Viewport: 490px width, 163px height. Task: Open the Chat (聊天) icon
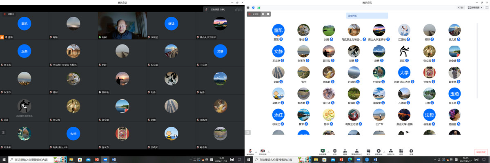368,151
